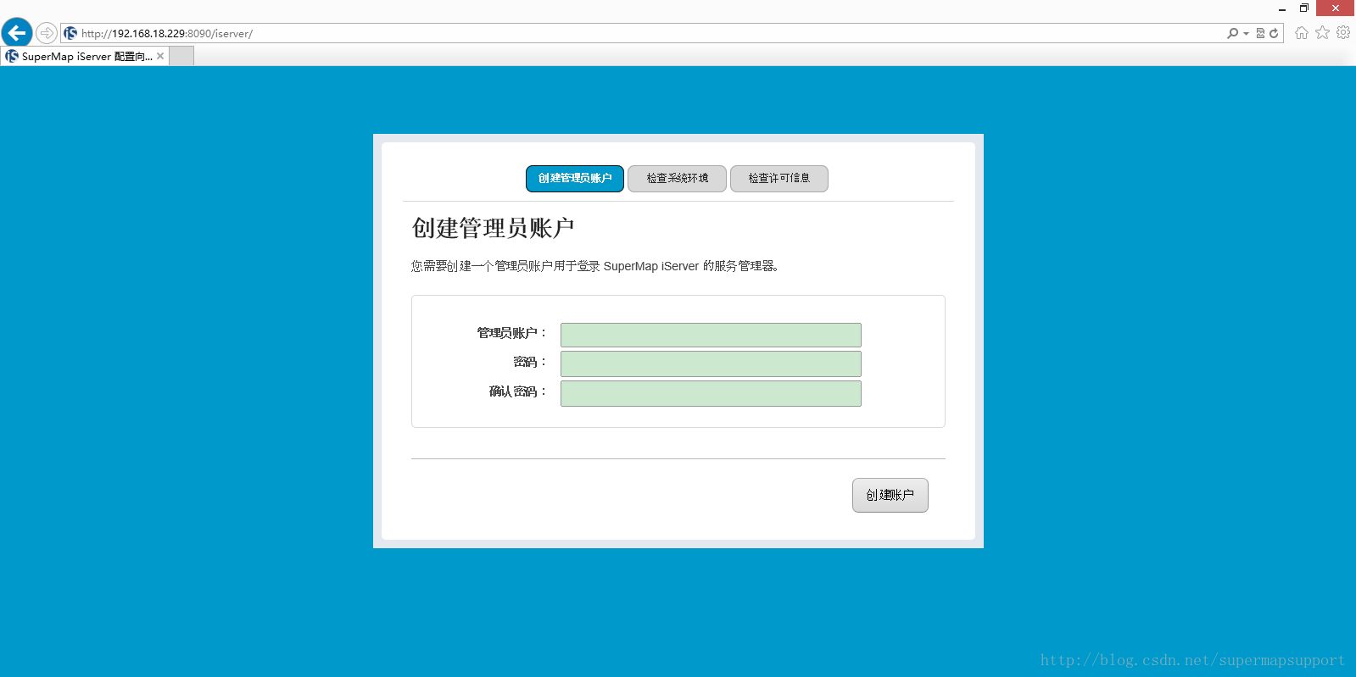Open Favorites star icon
The width and height of the screenshot is (1356, 677).
pyautogui.click(x=1322, y=32)
